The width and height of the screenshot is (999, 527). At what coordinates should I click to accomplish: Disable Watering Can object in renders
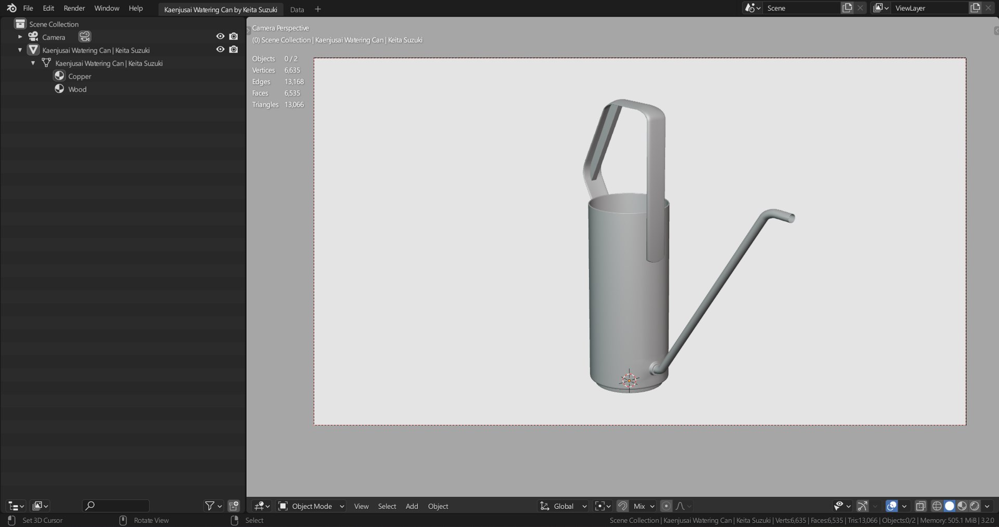pos(234,49)
